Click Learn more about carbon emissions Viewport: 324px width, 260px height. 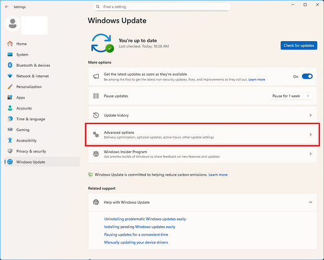coord(218,175)
